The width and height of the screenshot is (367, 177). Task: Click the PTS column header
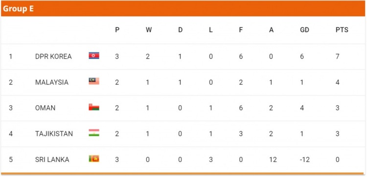point(342,30)
